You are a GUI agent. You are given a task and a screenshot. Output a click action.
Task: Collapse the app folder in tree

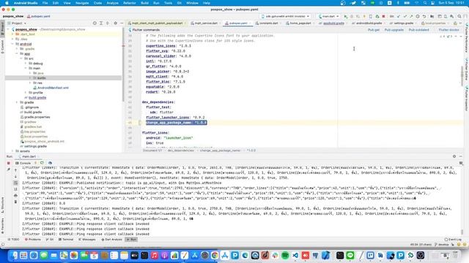click(17, 53)
